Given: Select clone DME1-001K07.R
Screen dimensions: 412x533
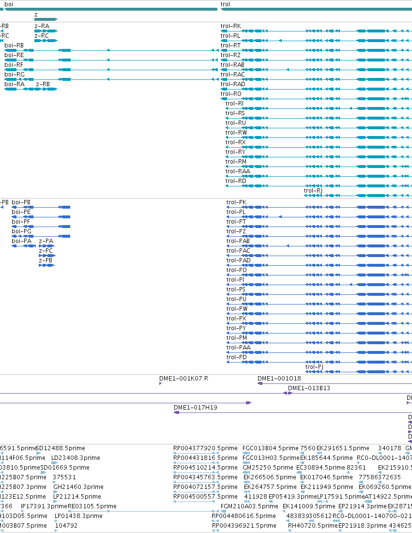Looking at the screenshot, I should [160, 383].
